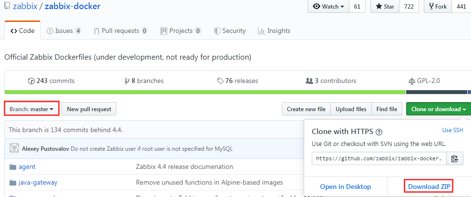Screen dimensions: 471x197
Task: Open the java-gateway folder
Action: 38,182
